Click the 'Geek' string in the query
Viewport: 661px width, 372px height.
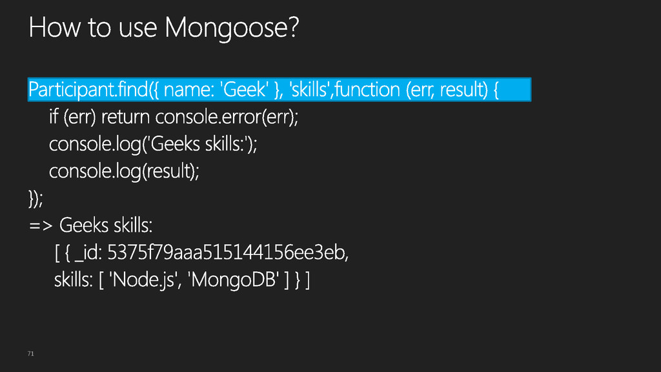[244, 89]
